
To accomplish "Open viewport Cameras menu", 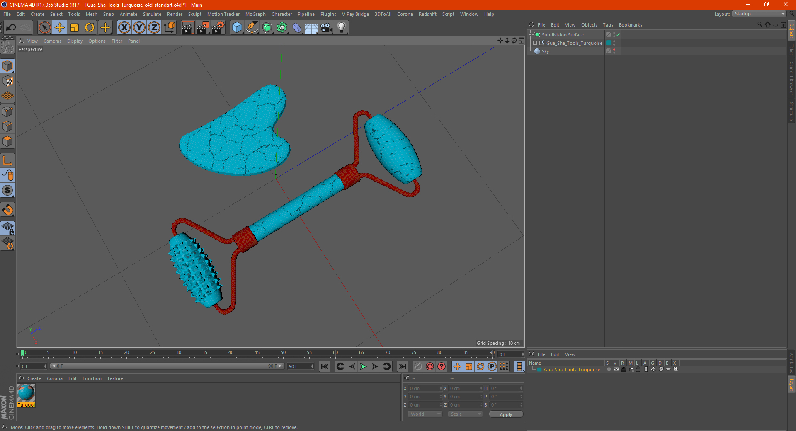I will 52,41.
